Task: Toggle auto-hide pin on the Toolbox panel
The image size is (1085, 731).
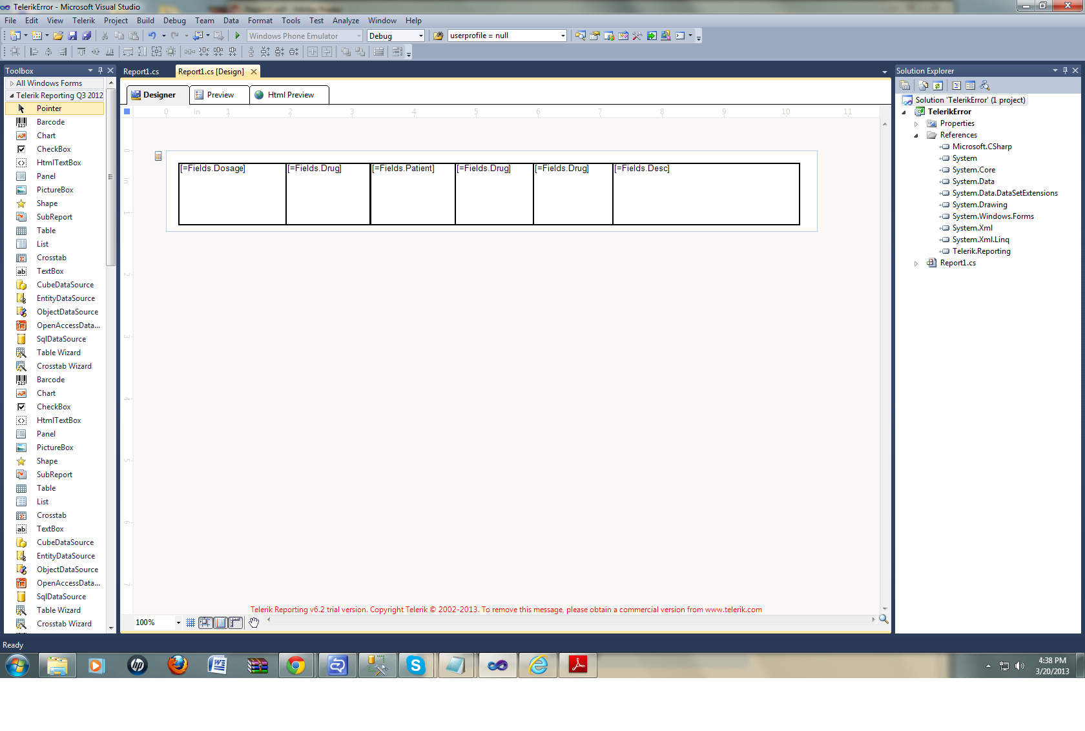Action: point(100,70)
